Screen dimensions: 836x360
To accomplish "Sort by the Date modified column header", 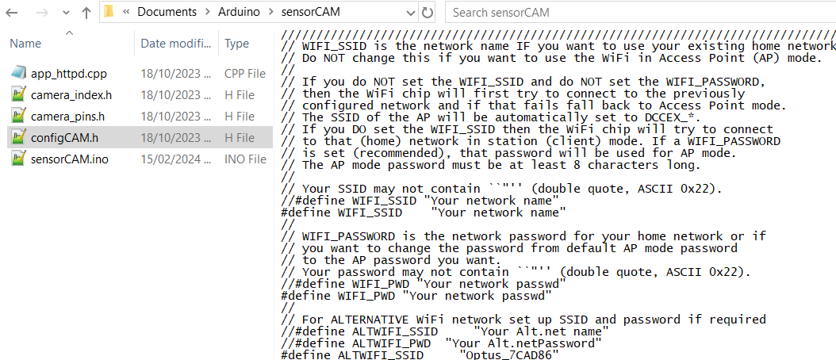I will 174,44.
